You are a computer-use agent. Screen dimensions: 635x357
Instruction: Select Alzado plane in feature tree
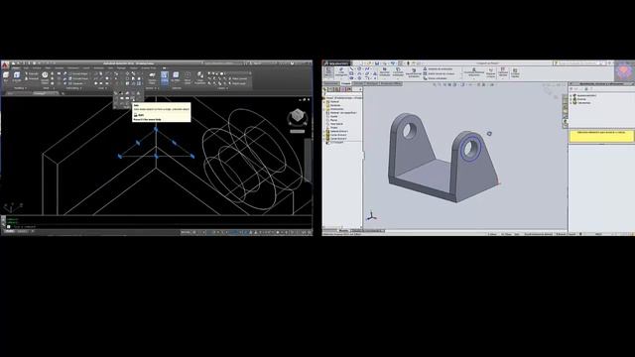(x=333, y=117)
